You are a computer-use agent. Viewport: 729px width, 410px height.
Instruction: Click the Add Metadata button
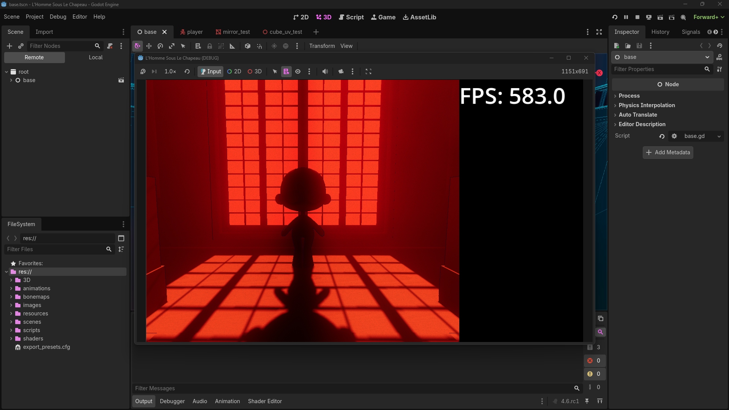(x=668, y=152)
